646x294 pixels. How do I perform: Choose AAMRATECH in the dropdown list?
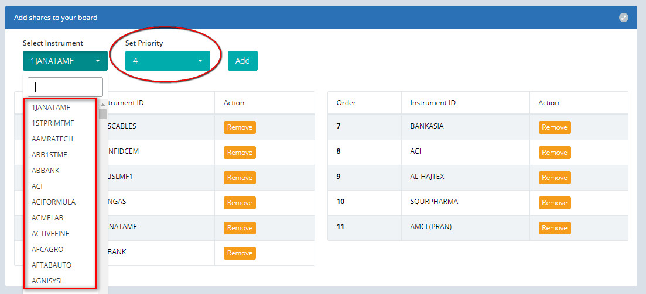coord(52,139)
